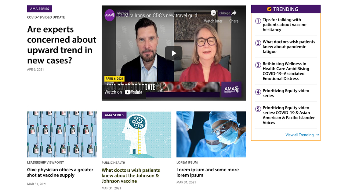Click the number 1 circle in Trending

click(x=258, y=21)
